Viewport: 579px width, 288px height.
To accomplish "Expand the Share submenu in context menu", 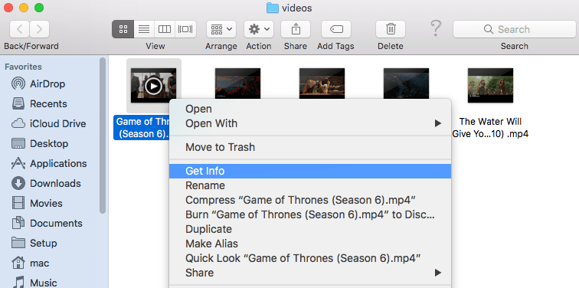I will coord(310,273).
